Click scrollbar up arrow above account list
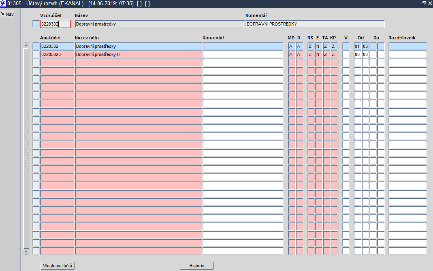433x271 pixels. (x=26, y=45)
